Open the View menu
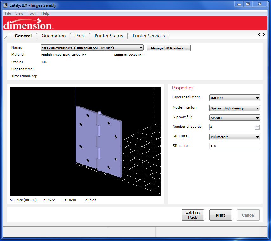This screenshot has height=241, width=271. (x=19, y=13)
